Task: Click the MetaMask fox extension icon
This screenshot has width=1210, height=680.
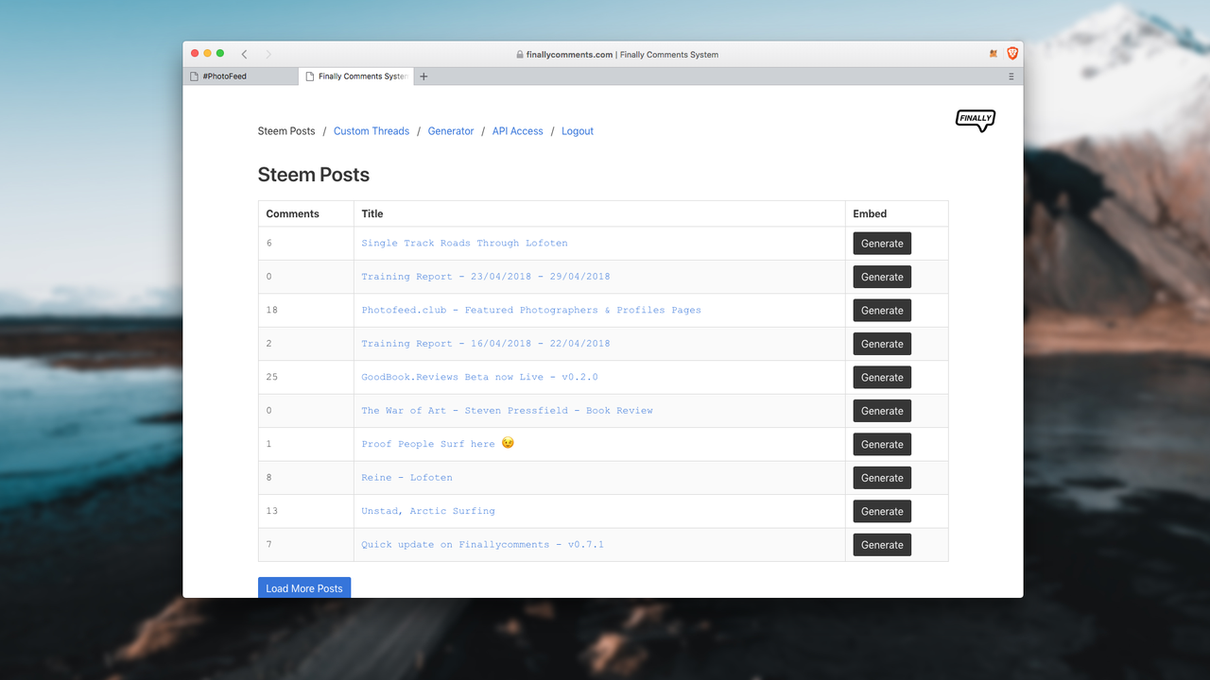Action: (994, 54)
